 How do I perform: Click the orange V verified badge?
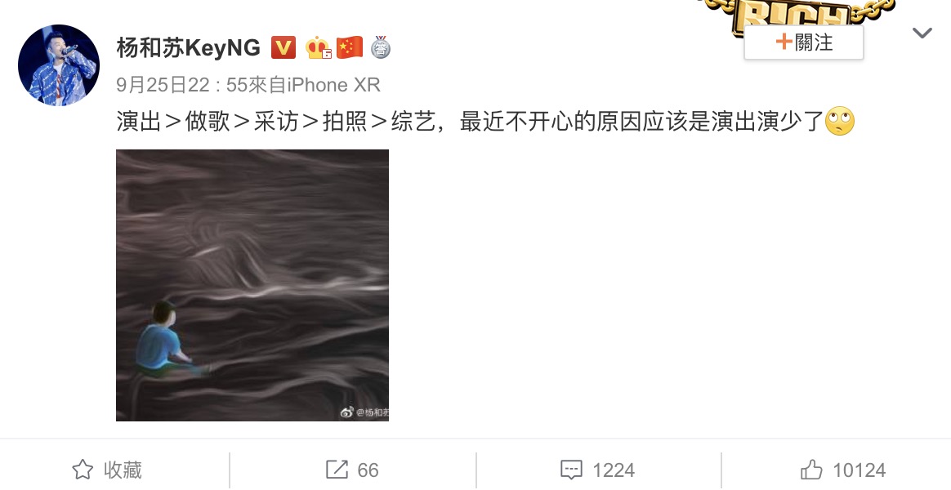[284, 47]
